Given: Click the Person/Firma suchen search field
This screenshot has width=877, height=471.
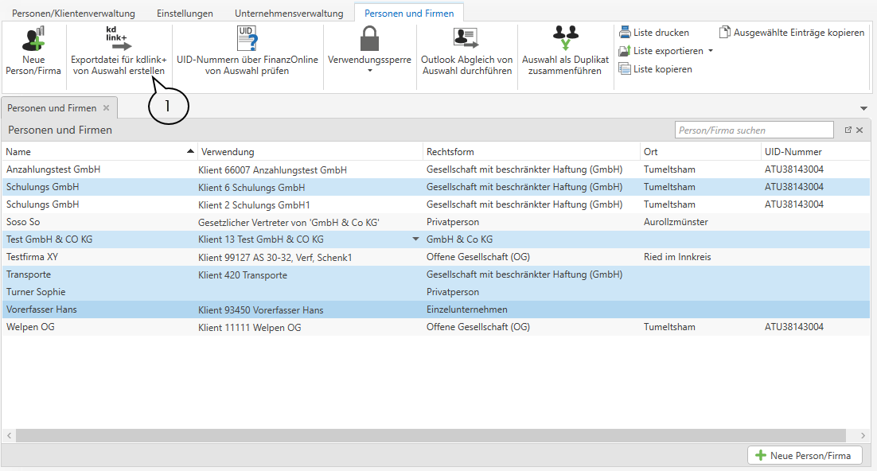Looking at the screenshot, I should click(754, 130).
